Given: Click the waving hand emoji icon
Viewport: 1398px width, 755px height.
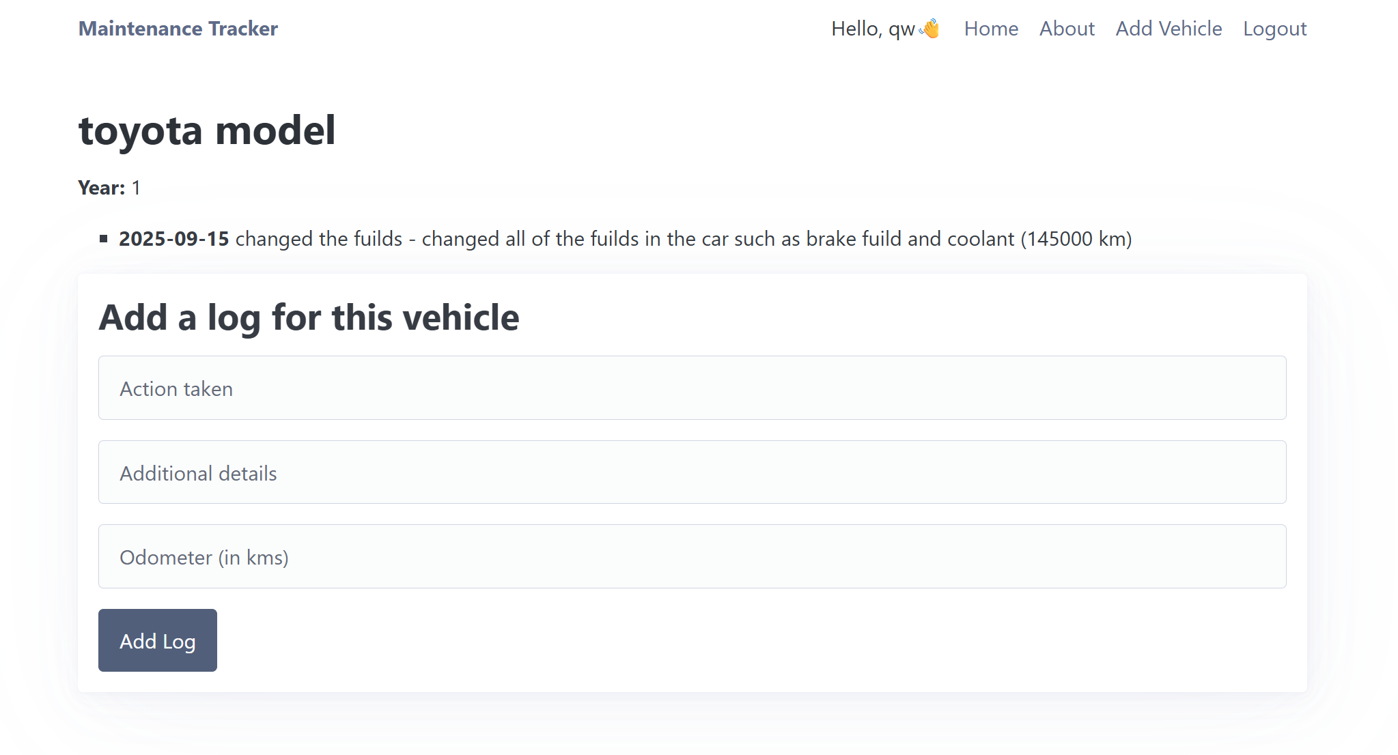Looking at the screenshot, I should (x=929, y=29).
